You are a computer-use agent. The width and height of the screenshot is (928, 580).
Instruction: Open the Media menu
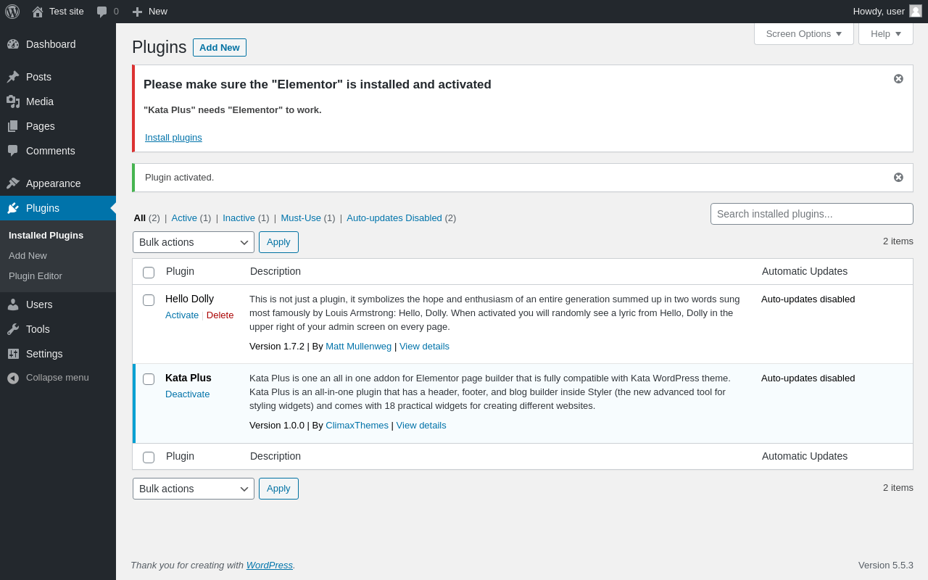58,101
